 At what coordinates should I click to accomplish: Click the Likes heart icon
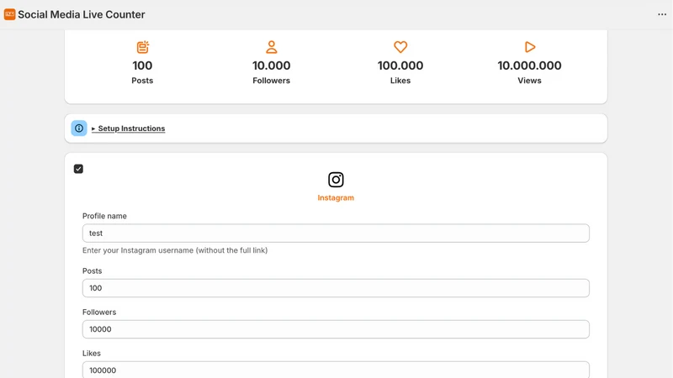[400, 47]
